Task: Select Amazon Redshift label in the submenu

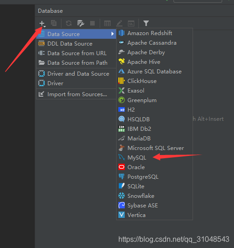Action: coord(150,33)
